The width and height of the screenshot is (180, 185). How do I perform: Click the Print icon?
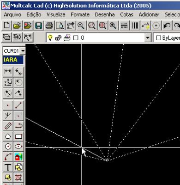tap(49, 25)
